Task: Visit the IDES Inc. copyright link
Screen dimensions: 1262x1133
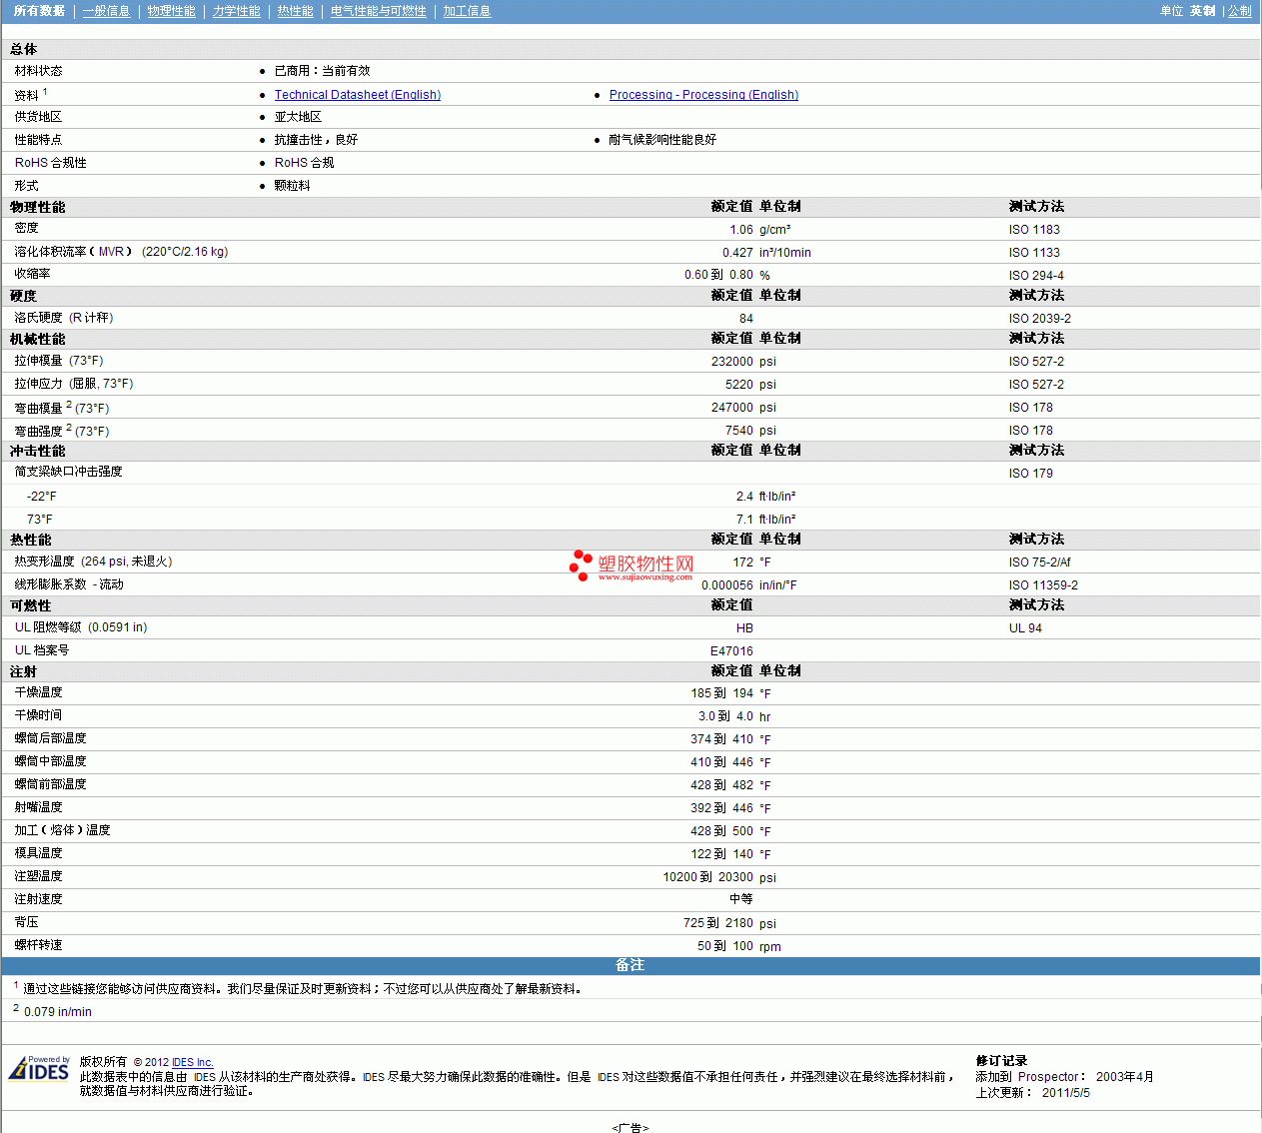Action: 192,1062
